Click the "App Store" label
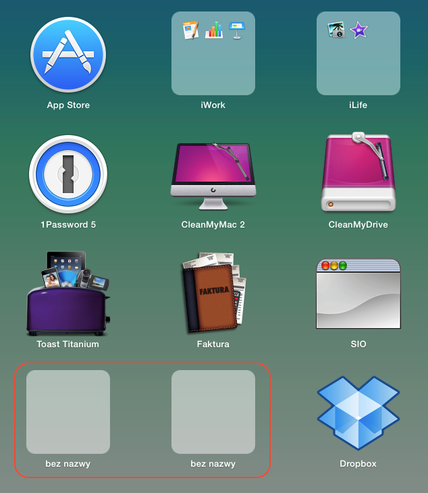This screenshot has height=493, width=428. point(68,105)
